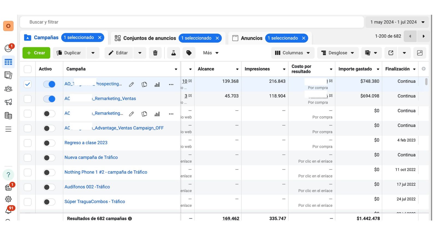Edit the Prospecting campaign with pencil icon
Image resolution: width=437 pixels, height=245 pixels.
point(131,84)
